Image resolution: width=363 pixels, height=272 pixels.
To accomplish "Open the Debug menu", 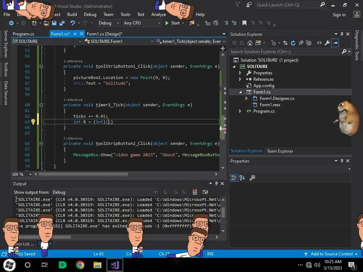I will [90, 14].
